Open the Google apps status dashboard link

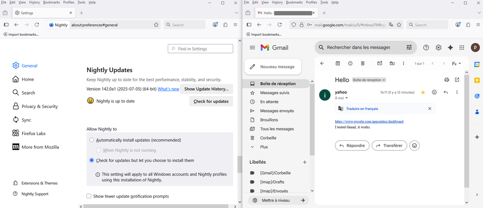click(369, 122)
